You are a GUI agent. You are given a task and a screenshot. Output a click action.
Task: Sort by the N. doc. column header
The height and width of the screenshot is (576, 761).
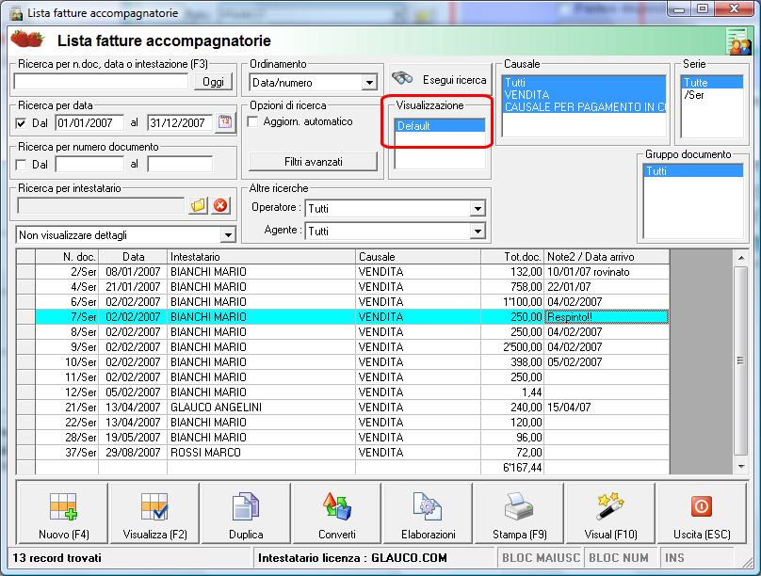pos(67,257)
